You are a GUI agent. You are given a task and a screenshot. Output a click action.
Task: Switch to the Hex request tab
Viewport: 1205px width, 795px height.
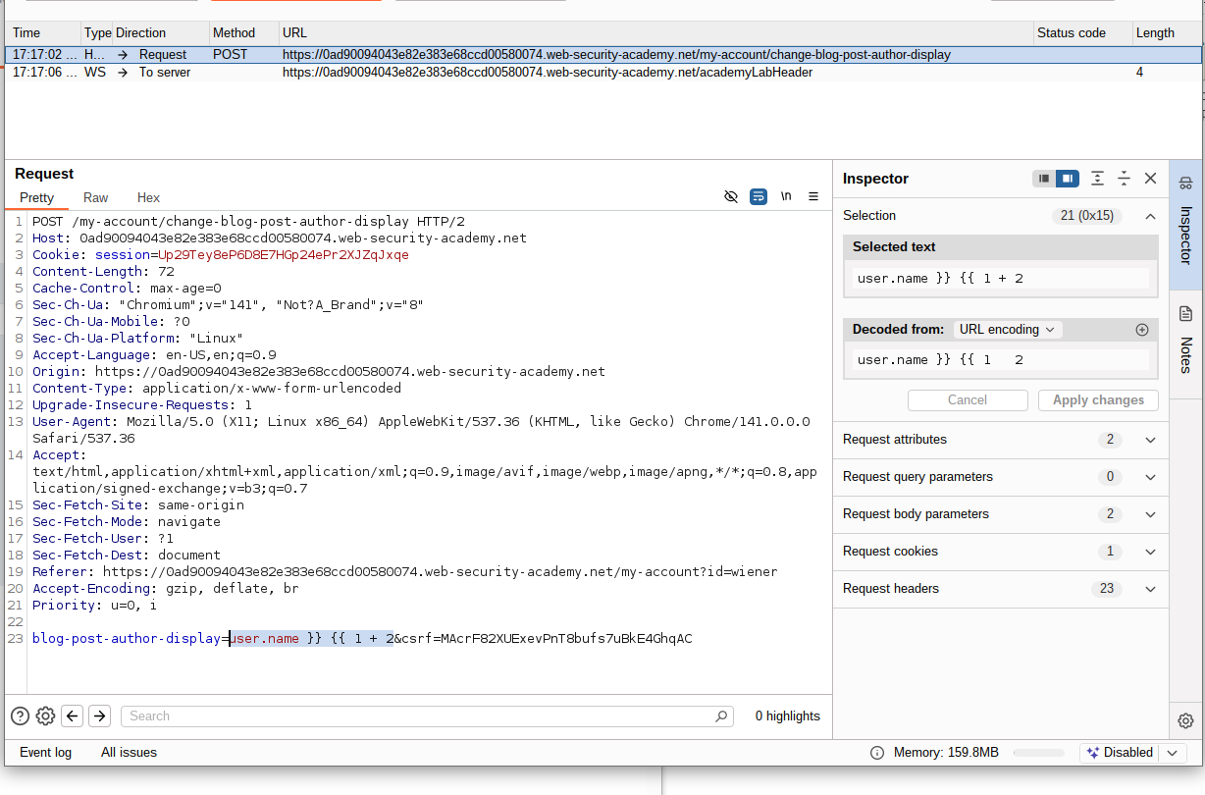148,197
